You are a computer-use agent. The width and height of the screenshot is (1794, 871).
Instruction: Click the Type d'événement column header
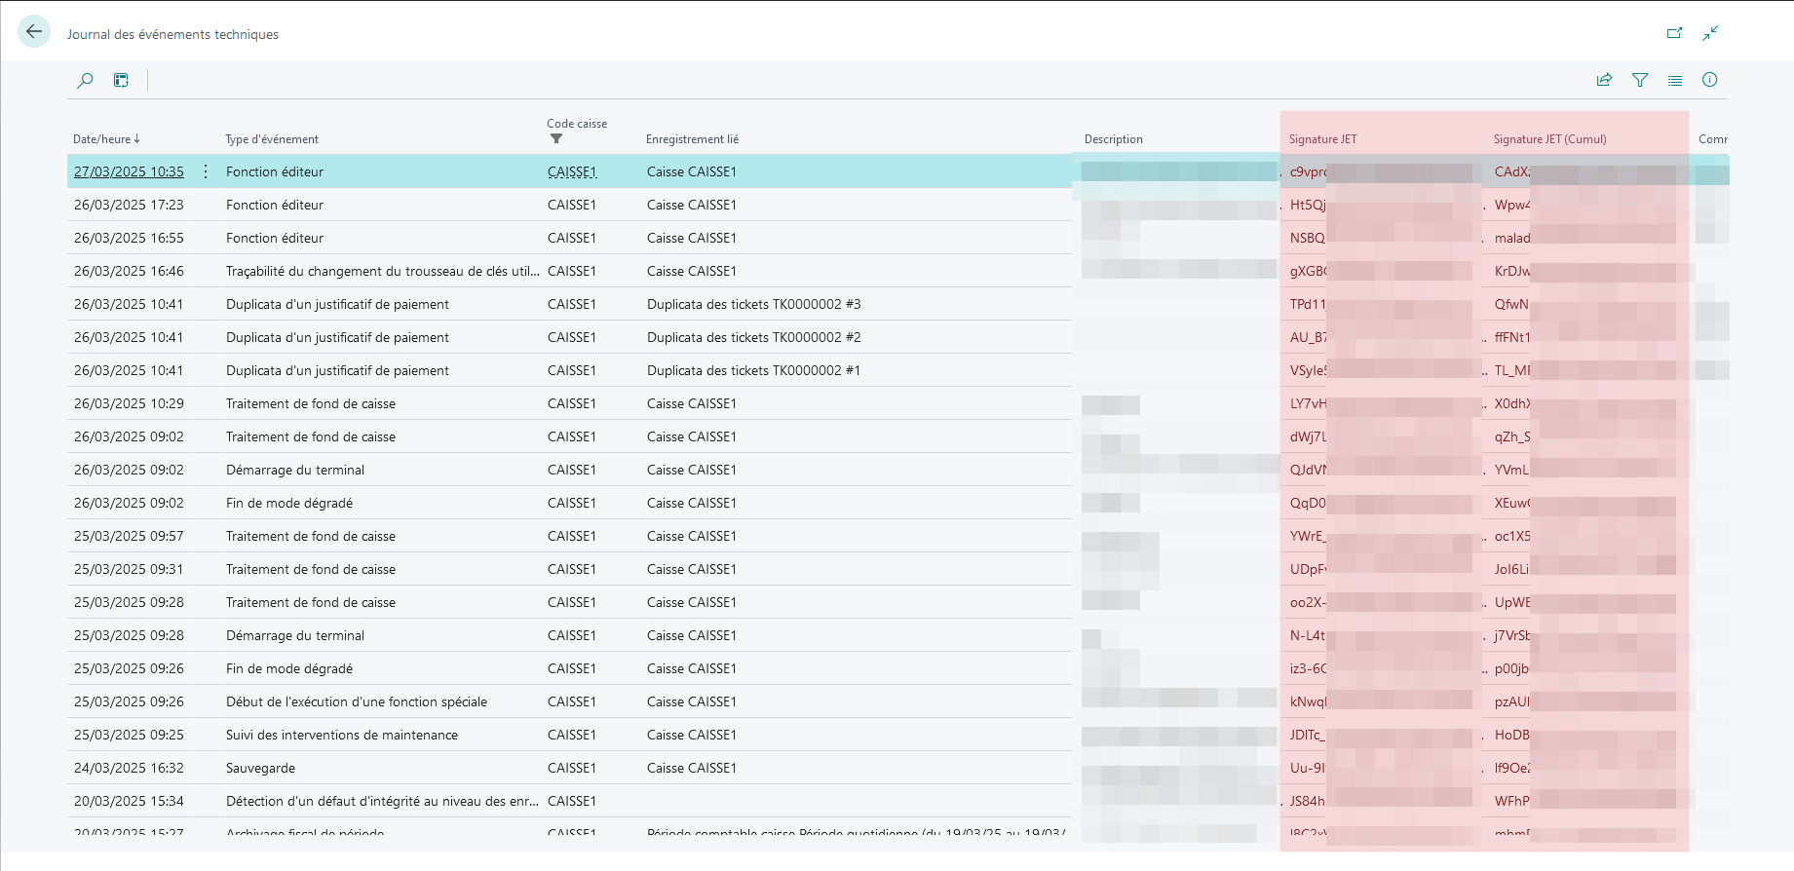[272, 139]
